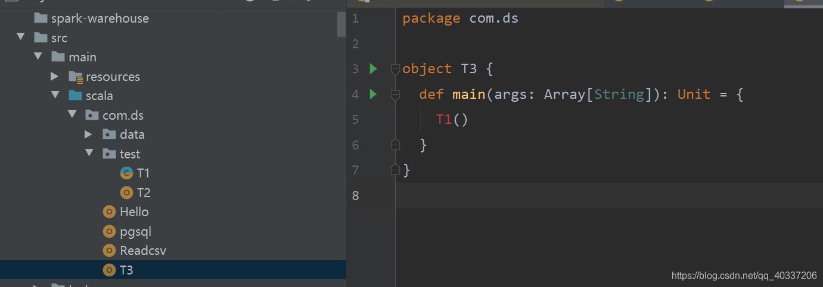The image size is (823, 287).
Task: Click the com.ds package icon
Action: point(92,116)
